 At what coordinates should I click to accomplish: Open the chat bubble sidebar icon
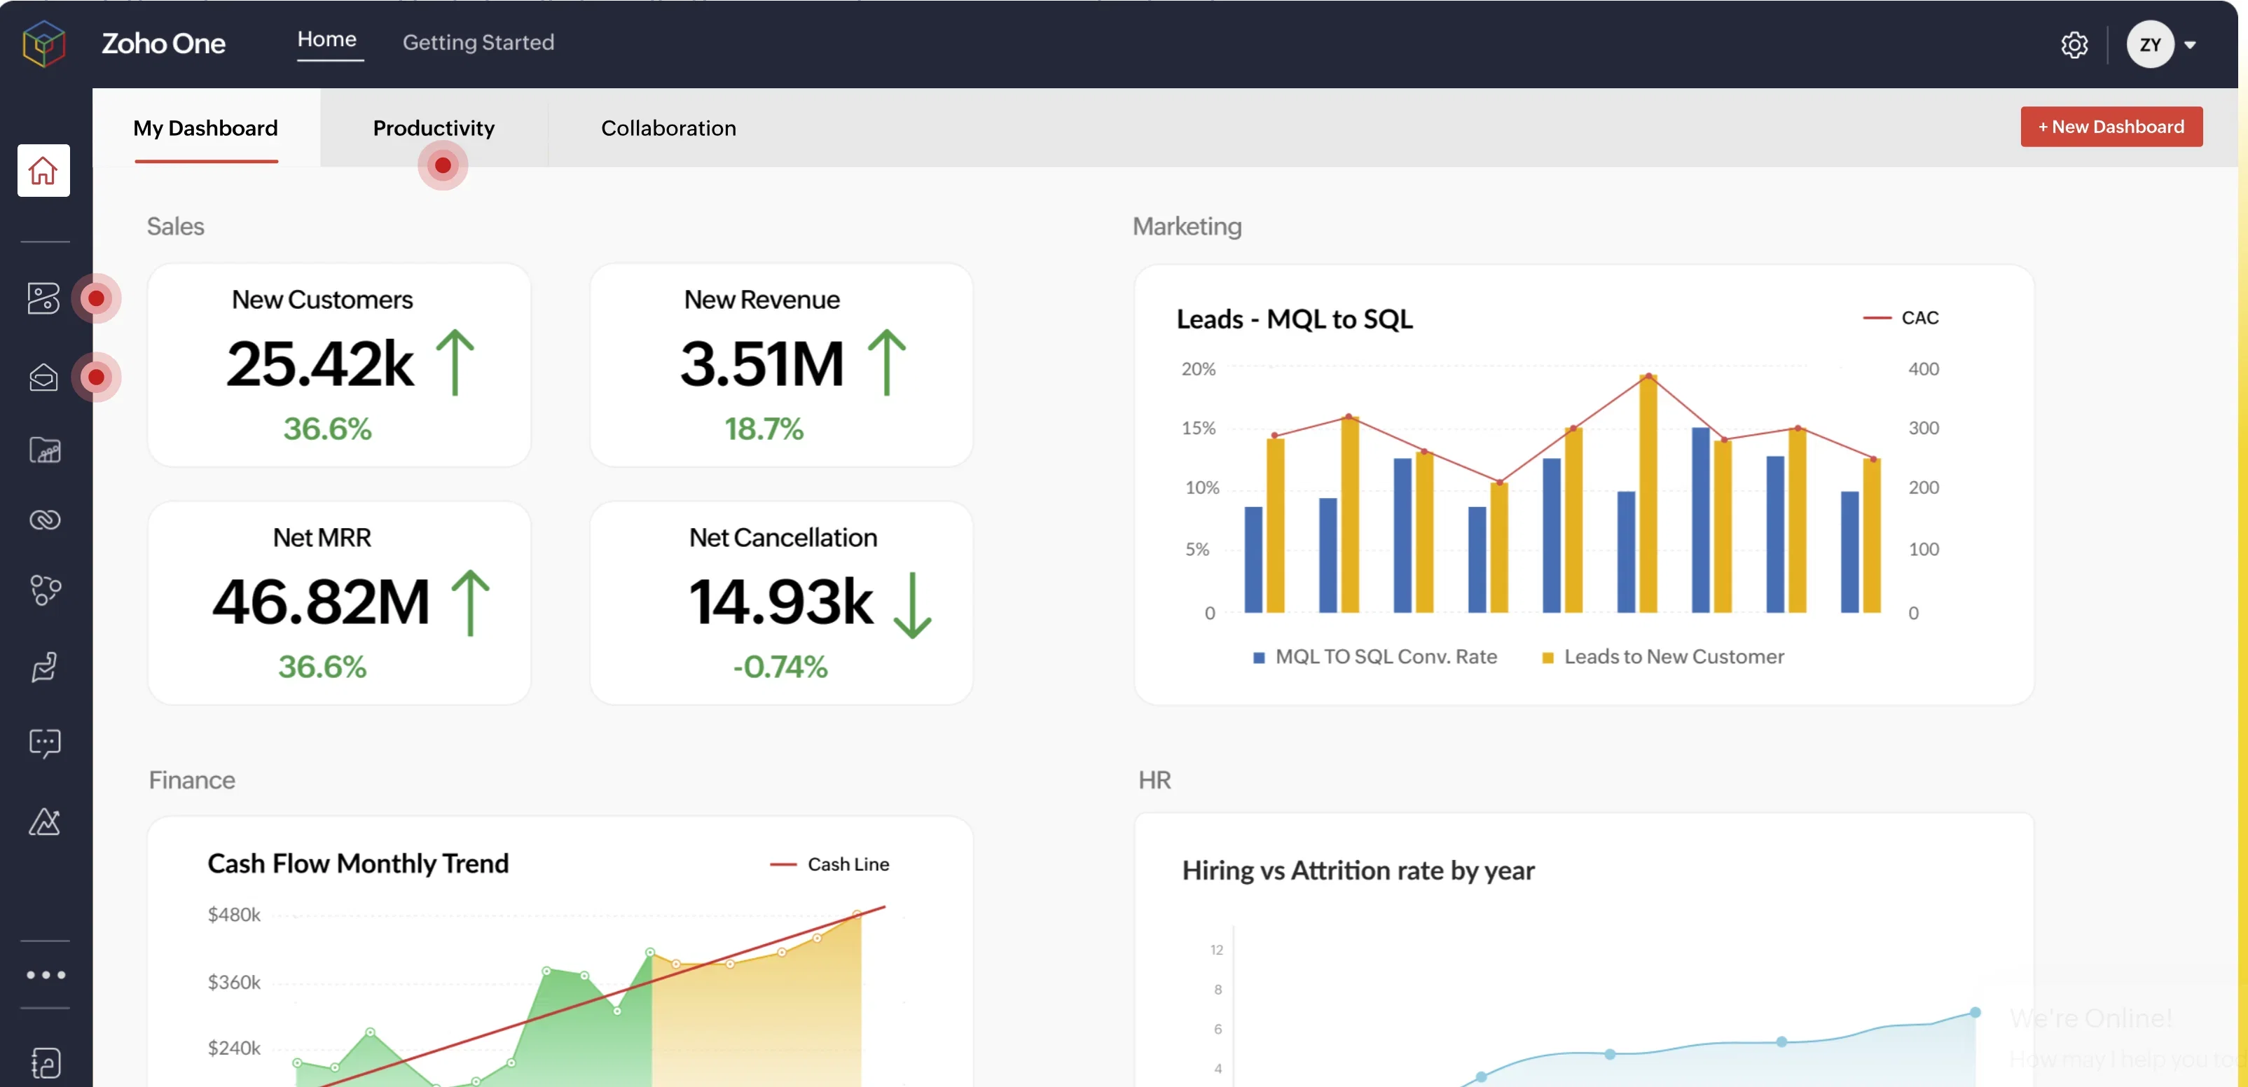tap(45, 743)
